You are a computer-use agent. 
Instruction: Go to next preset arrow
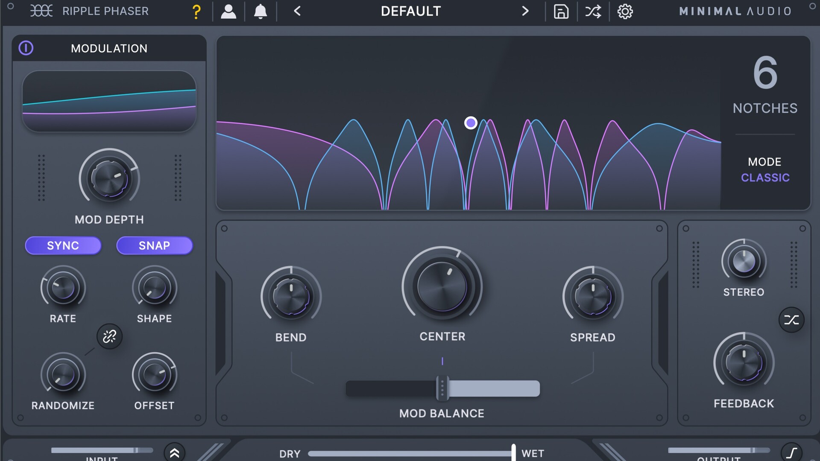(525, 11)
